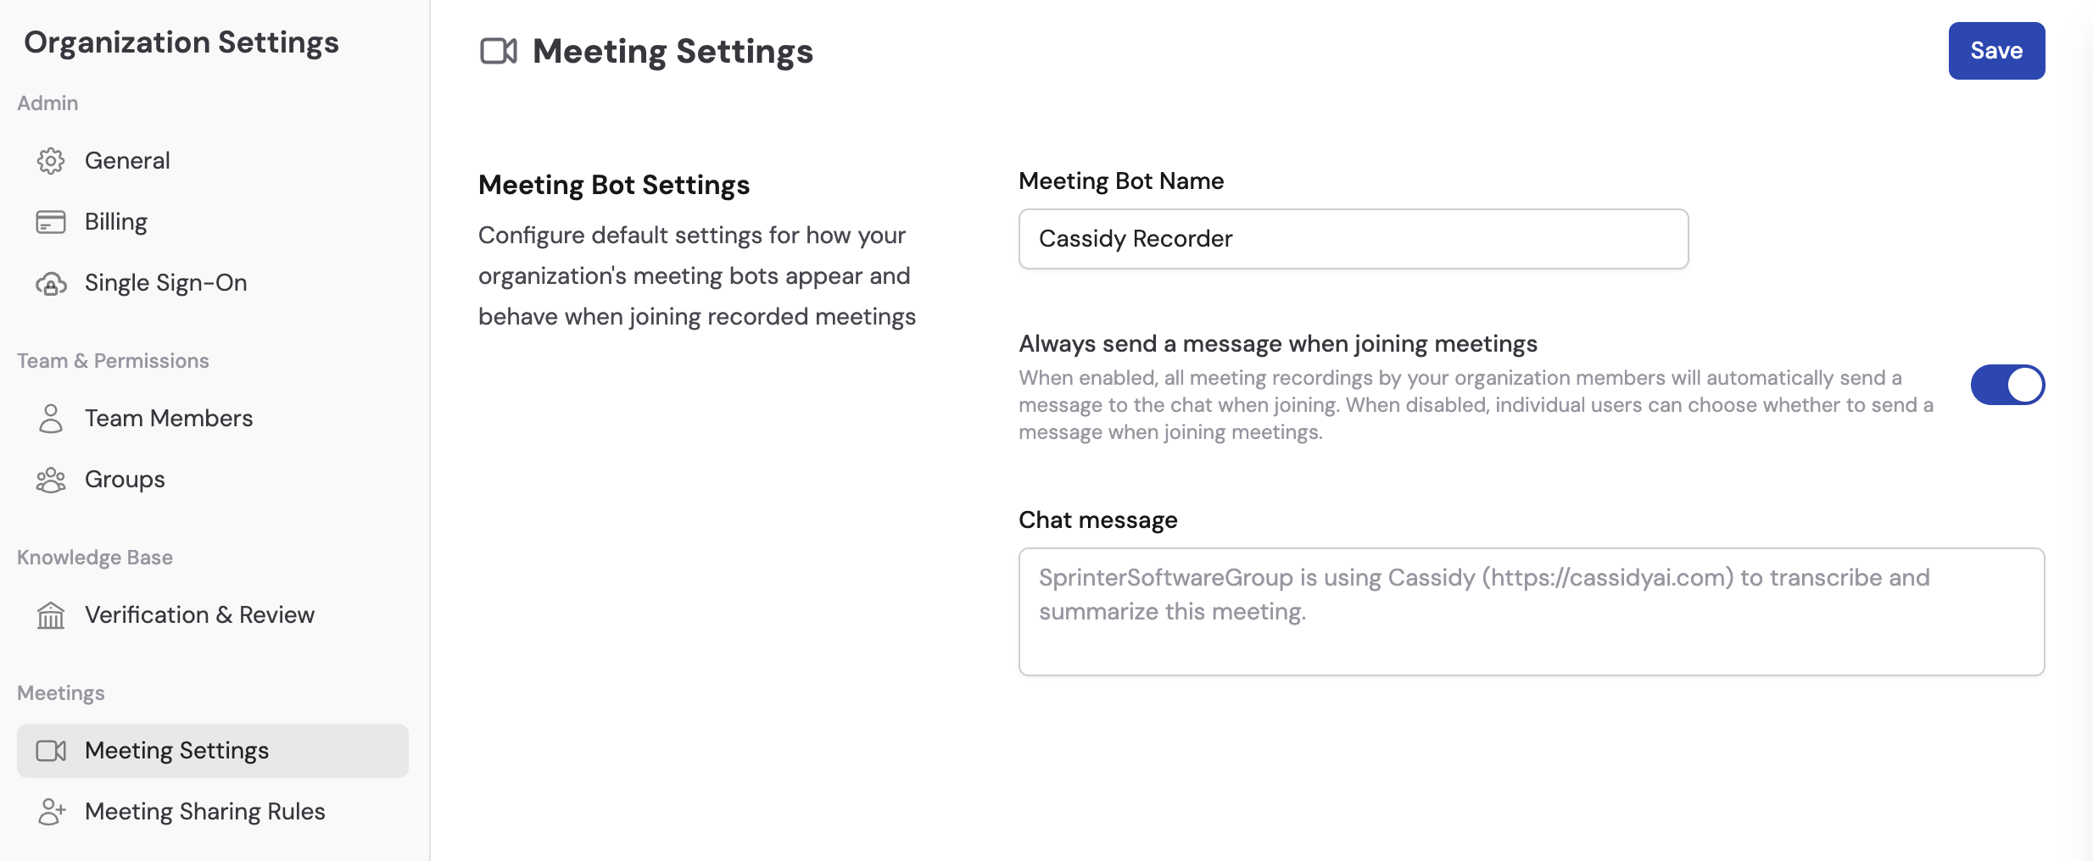Click the camera icon beside Meeting Settings heading
This screenshot has width=2093, height=861.
click(498, 50)
